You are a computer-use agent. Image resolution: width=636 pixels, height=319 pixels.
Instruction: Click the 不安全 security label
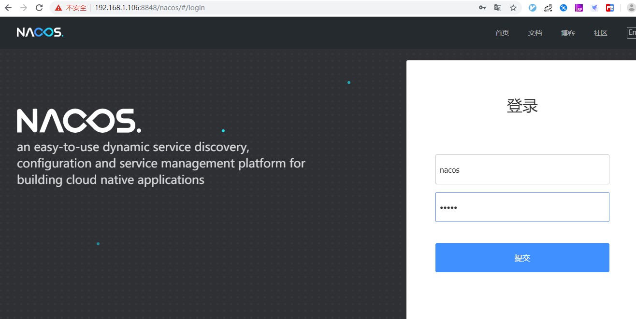tap(76, 8)
